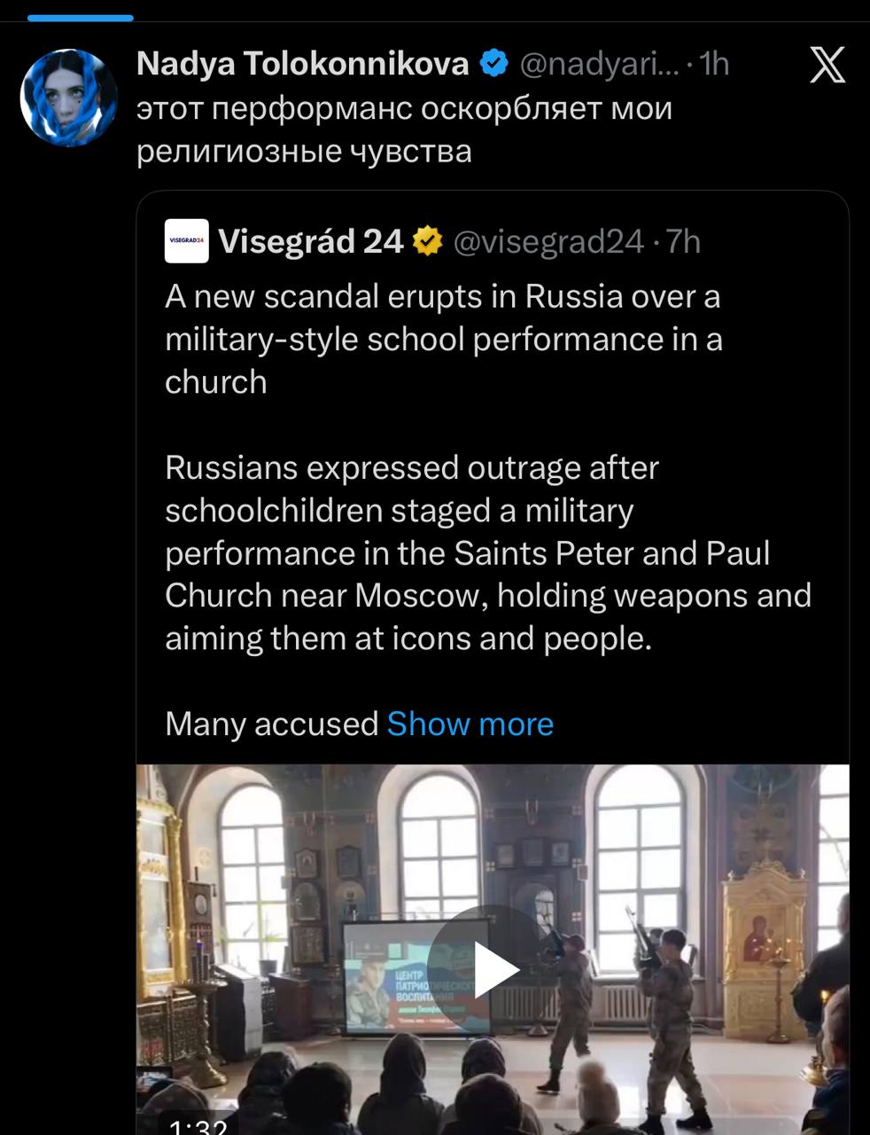Click the X logo icon
870x1135 pixels.
pyautogui.click(x=827, y=65)
